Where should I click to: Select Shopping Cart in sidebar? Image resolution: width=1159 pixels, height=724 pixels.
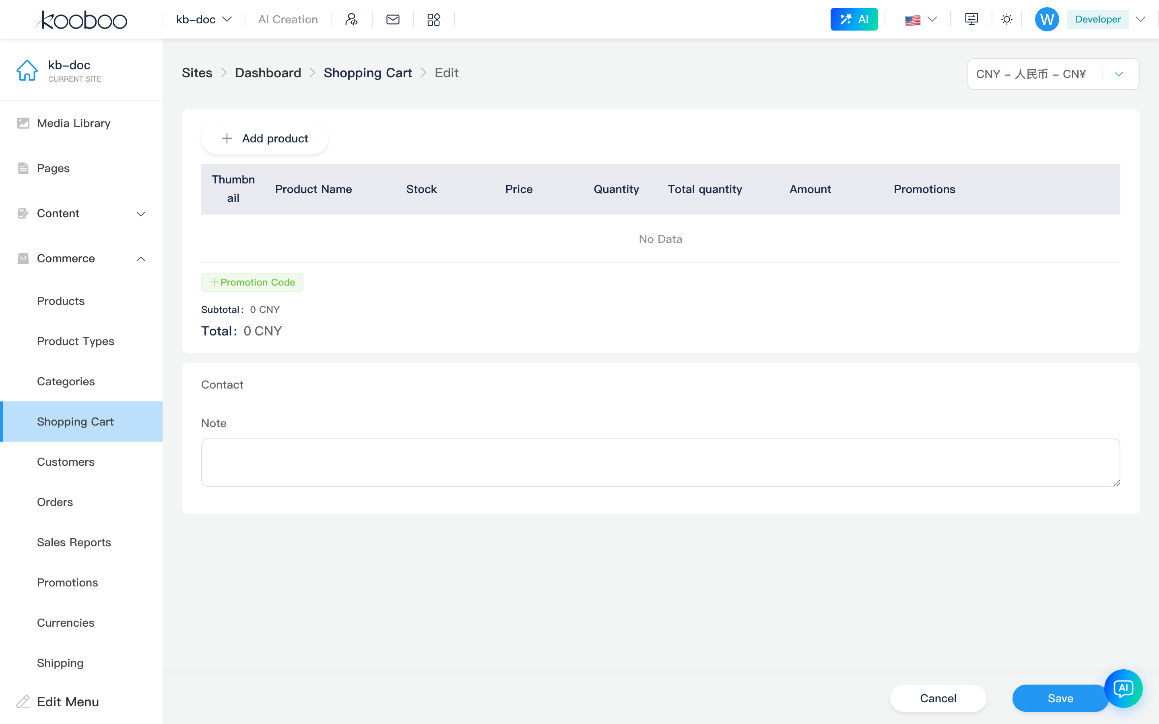[x=81, y=422]
